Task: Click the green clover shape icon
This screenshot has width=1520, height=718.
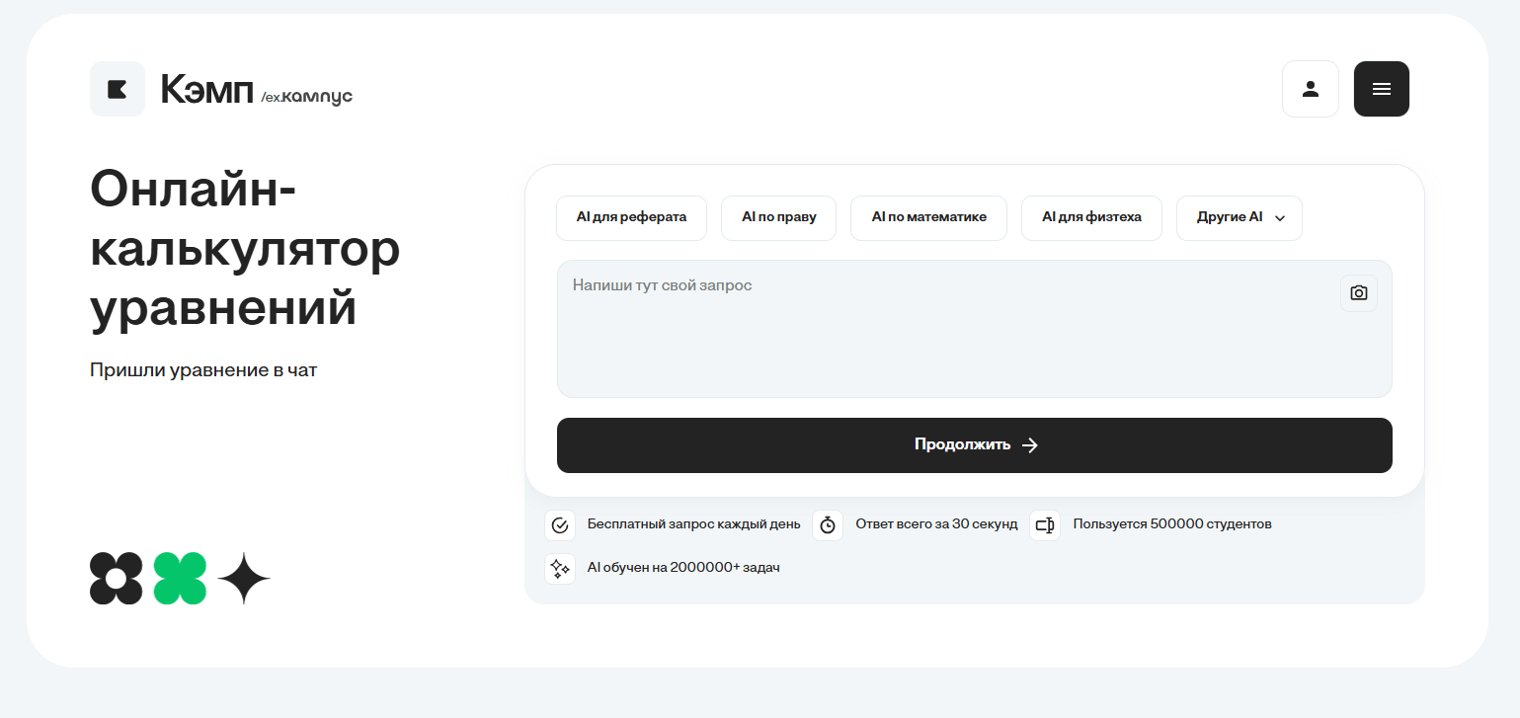Action: click(x=180, y=578)
